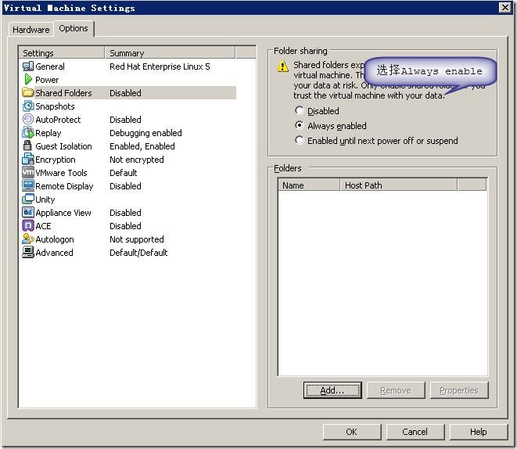Select the VMware Tools row label

61,173
